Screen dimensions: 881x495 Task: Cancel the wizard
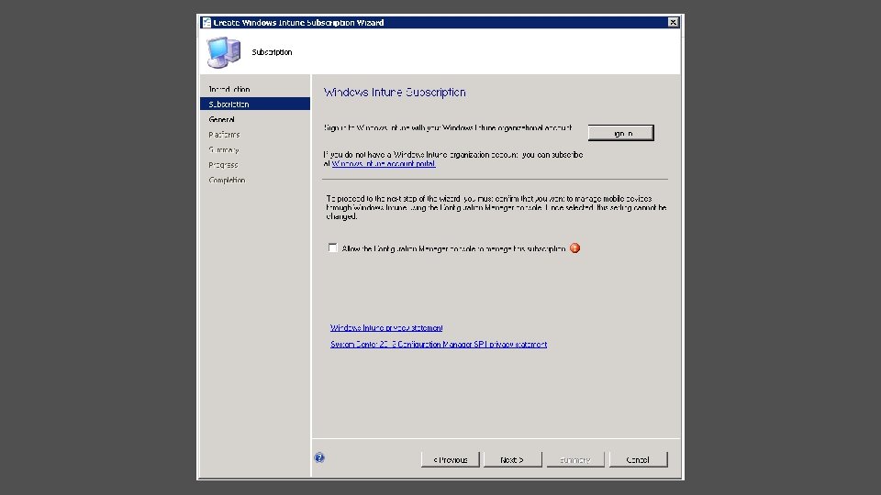[x=639, y=459]
